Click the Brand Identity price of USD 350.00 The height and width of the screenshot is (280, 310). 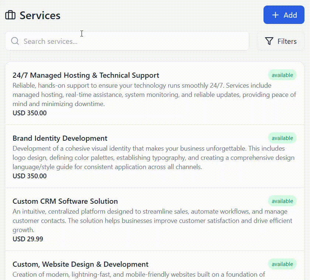[30, 176]
